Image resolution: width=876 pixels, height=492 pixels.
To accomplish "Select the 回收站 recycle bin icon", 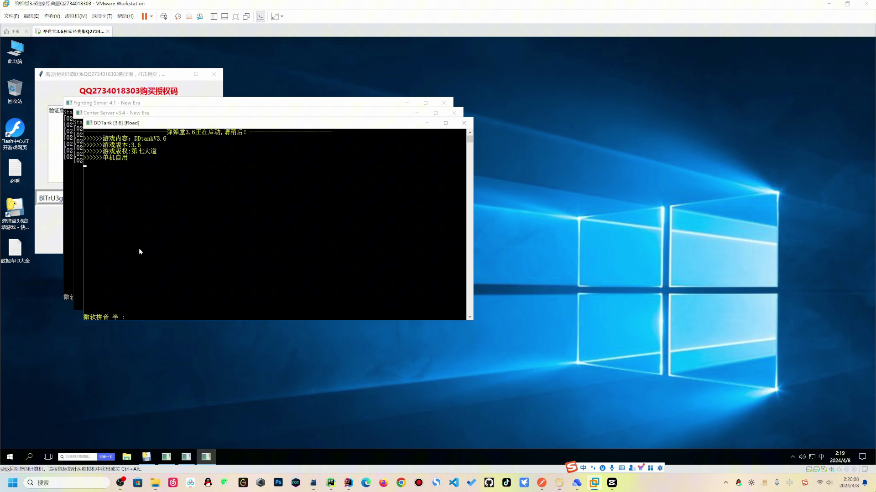I will (x=15, y=92).
